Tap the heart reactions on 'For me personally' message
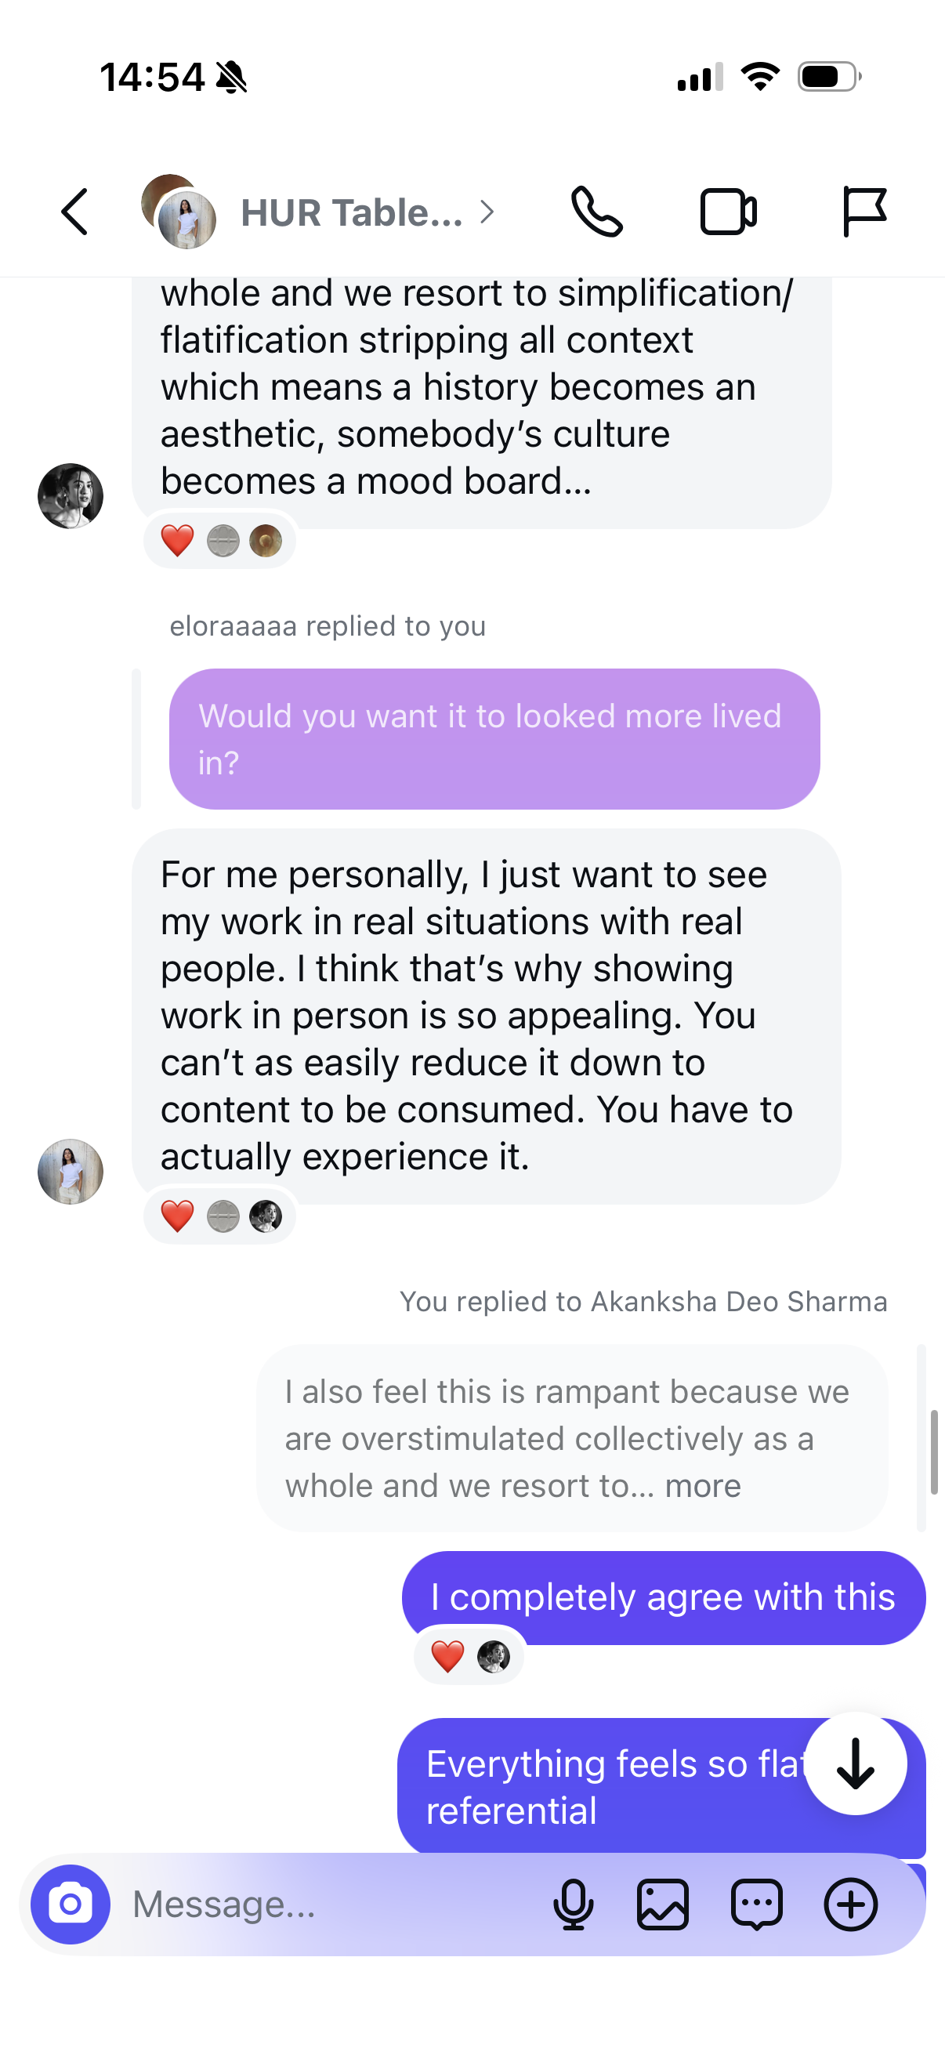Image resolution: width=945 pixels, height=2055 pixels. click(220, 1216)
